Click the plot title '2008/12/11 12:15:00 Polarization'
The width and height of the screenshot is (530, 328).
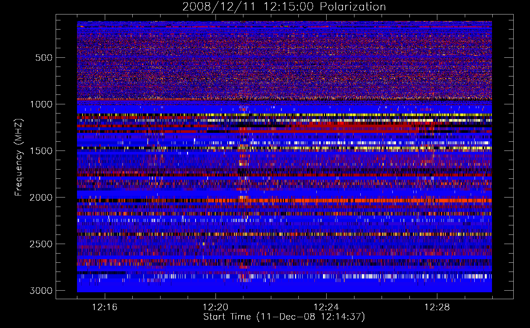click(x=284, y=7)
